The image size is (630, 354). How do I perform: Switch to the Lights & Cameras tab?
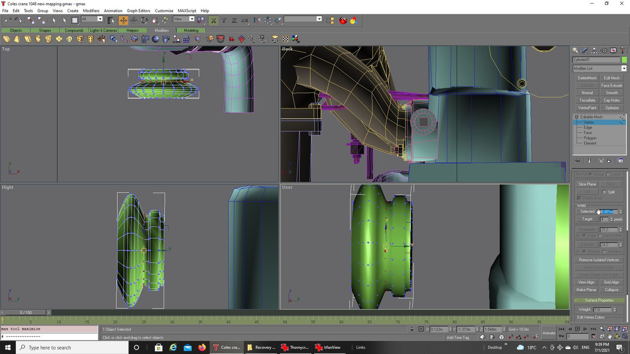pos(103,30)
